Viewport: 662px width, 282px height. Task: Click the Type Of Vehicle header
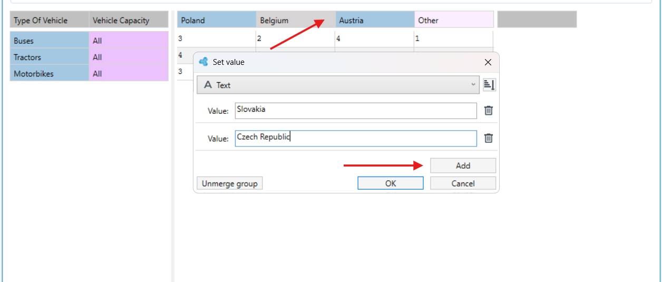50,21
